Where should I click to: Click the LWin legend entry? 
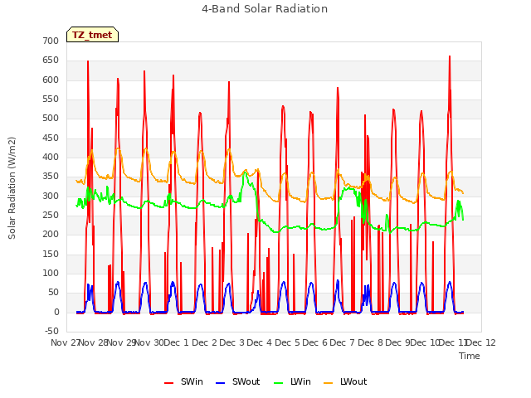click(292, 381)
